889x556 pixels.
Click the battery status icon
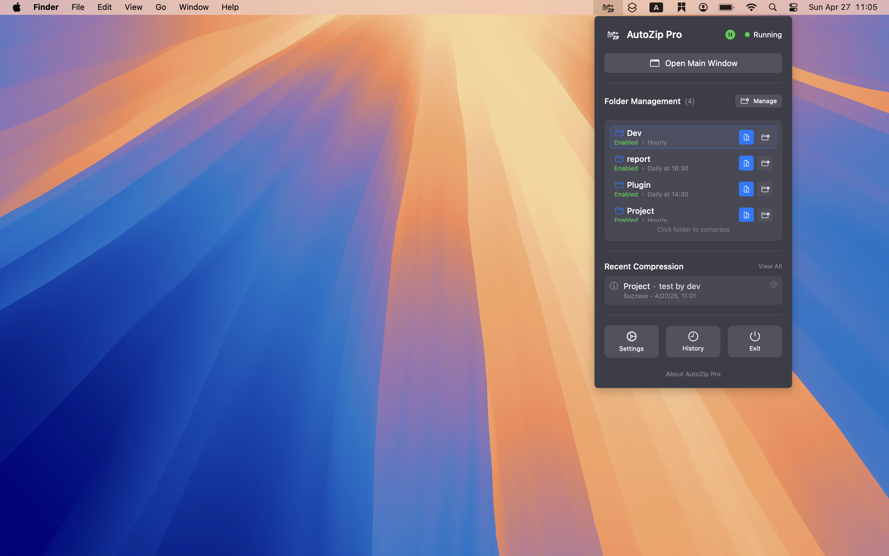pos(726,7)
